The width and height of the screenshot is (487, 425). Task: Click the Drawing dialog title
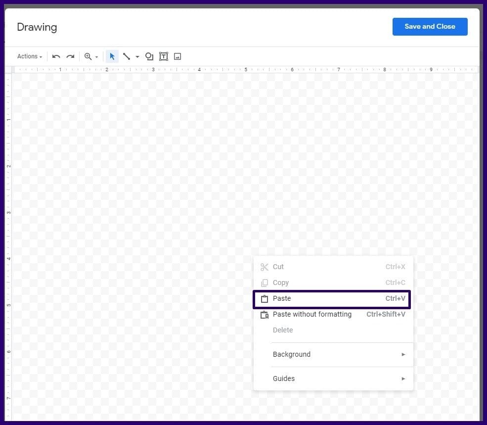pyautogui.click(x=37, y=27)
